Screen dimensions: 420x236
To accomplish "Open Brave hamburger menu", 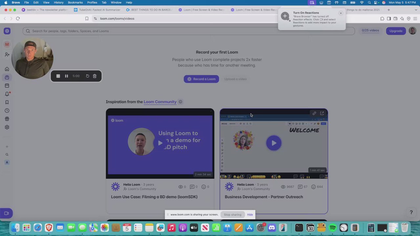I will tap(415, 19).
